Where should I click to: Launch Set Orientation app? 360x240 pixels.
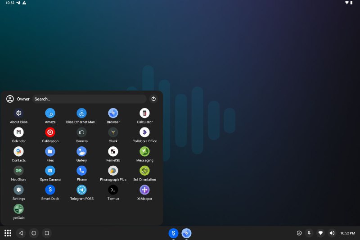pyautogui.click(x=144, y=171)
